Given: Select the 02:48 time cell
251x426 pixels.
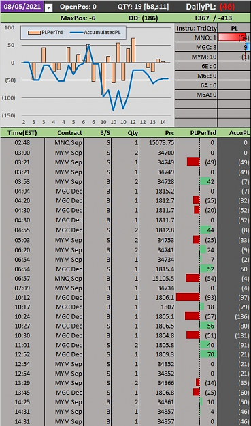Looking at the screenshot, I should point(22,142).
